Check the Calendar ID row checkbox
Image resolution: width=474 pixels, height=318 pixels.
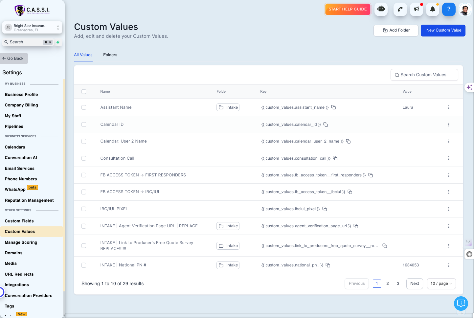[84, 125]
